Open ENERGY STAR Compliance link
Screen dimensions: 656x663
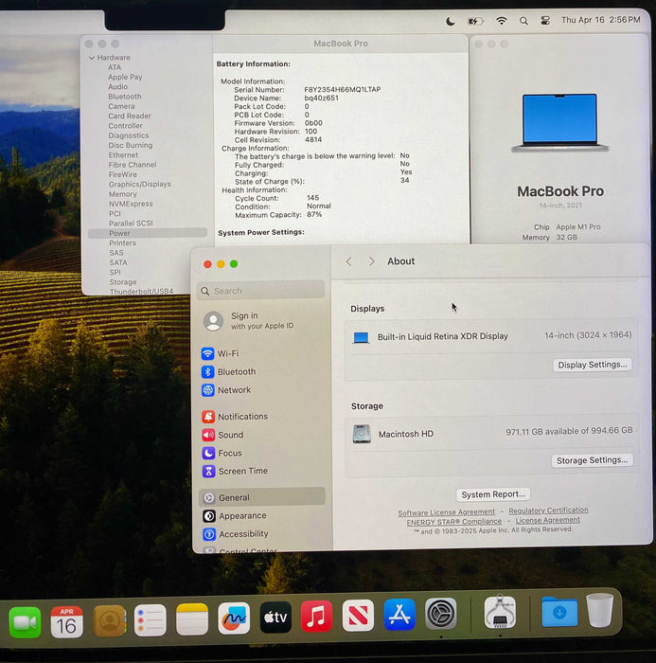click(454, 522)
